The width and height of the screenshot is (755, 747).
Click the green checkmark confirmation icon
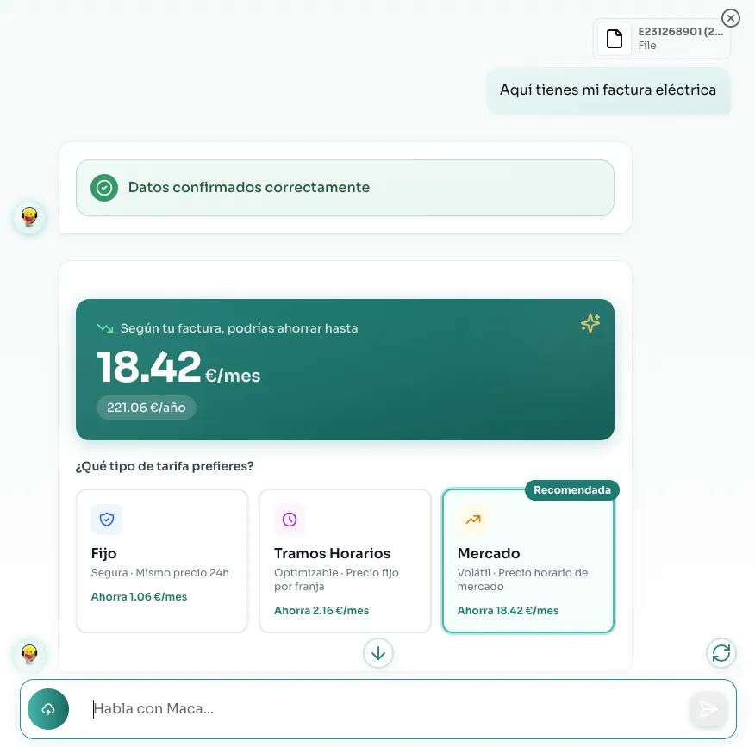[103, 187]
